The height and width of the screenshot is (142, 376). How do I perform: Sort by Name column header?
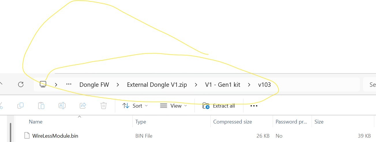click(36, 122)
